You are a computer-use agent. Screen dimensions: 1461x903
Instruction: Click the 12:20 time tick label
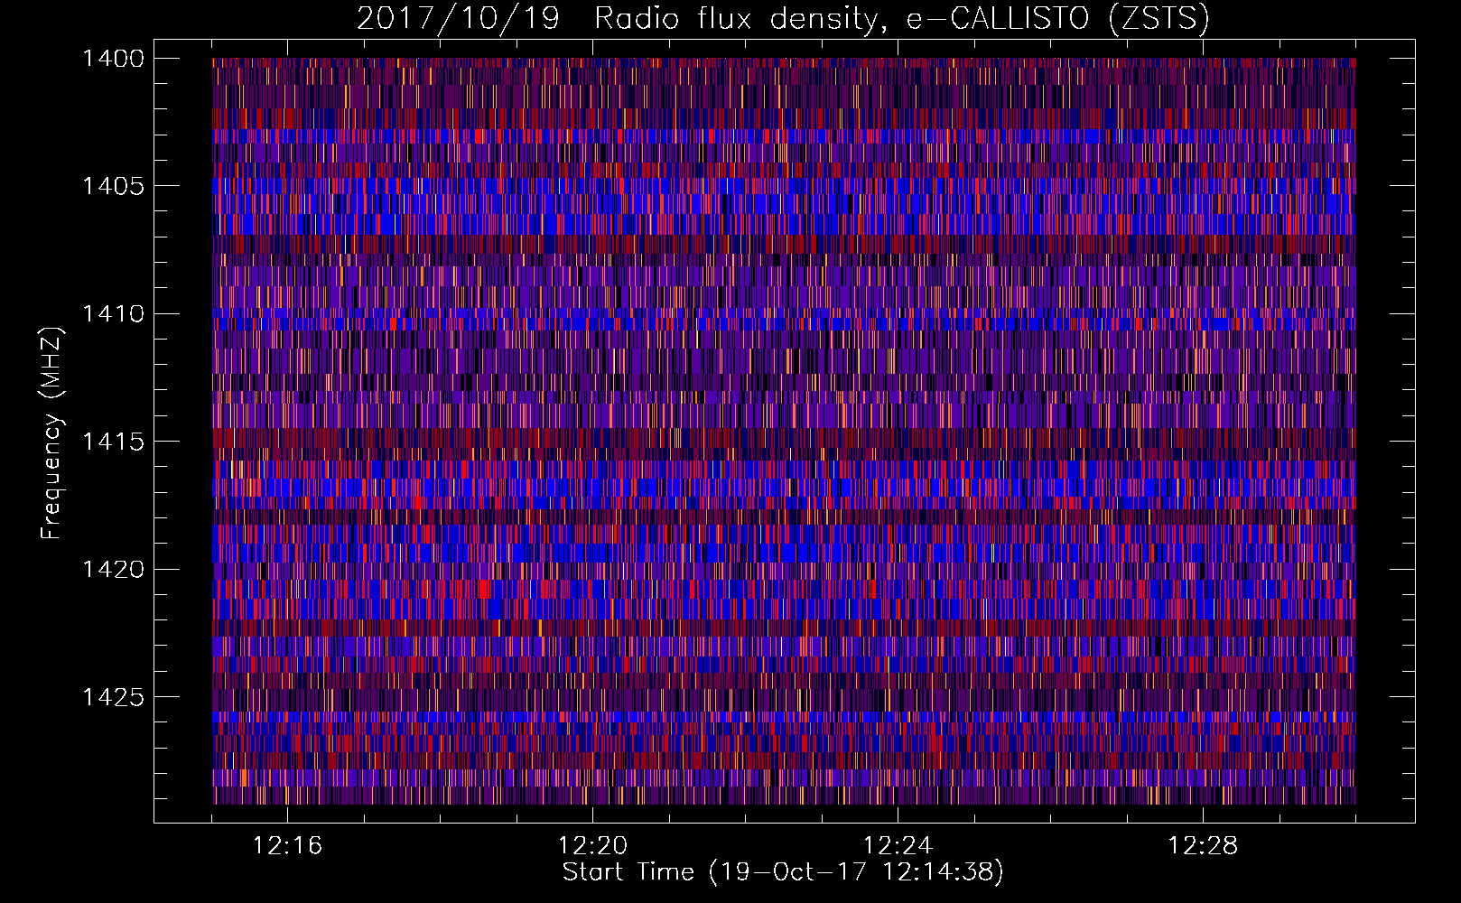(592, 846)
